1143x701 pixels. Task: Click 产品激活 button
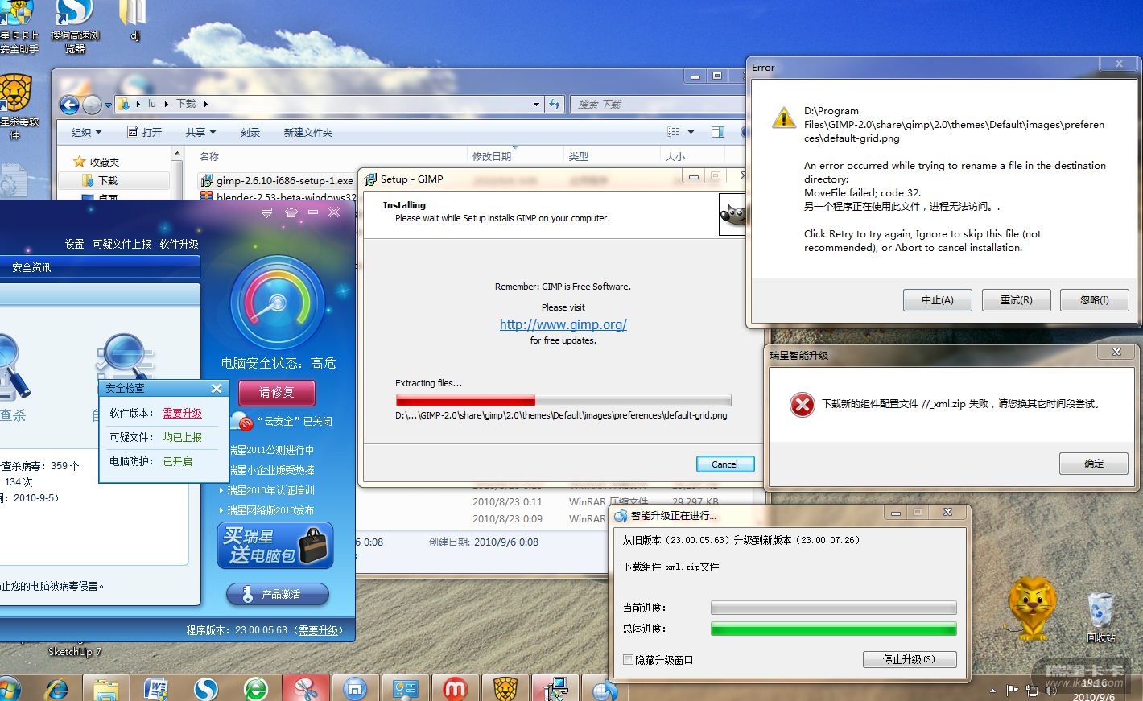[278, 594]
